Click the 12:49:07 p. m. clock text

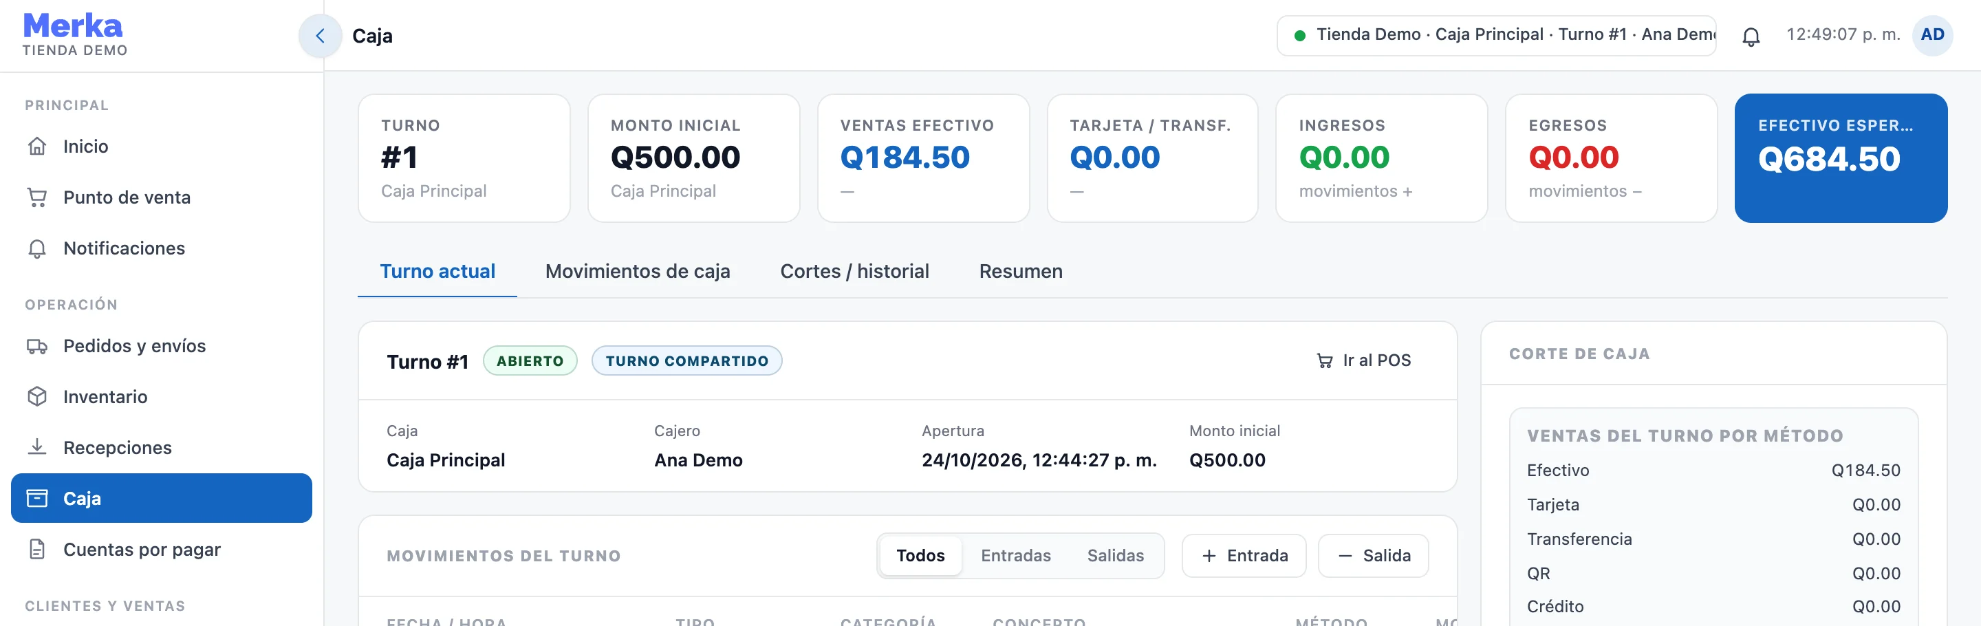click(1843, 34)
